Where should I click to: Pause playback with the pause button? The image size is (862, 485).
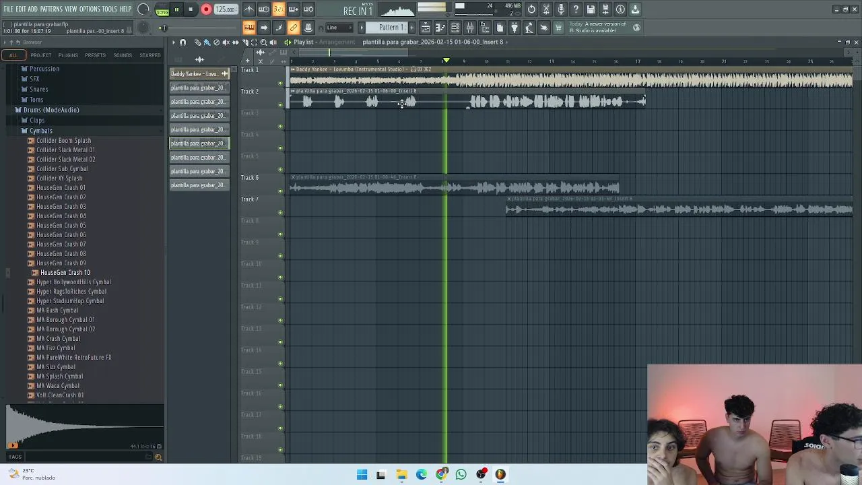(176, 9)
